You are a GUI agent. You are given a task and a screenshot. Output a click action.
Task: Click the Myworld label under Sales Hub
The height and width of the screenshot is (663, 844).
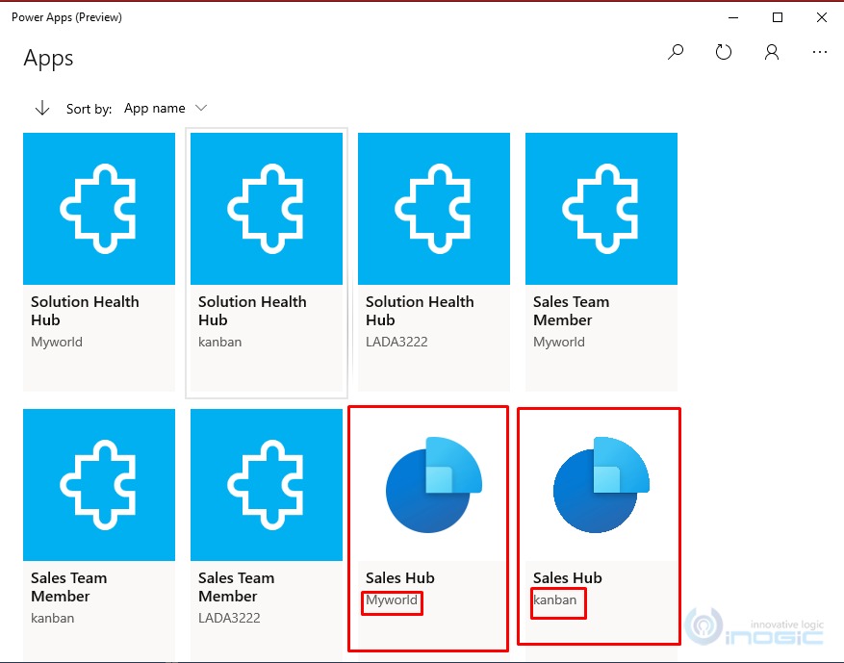pyautogui.click(x=392, y=600)
